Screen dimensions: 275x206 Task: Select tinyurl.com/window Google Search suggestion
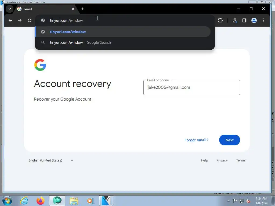[123, 42]
